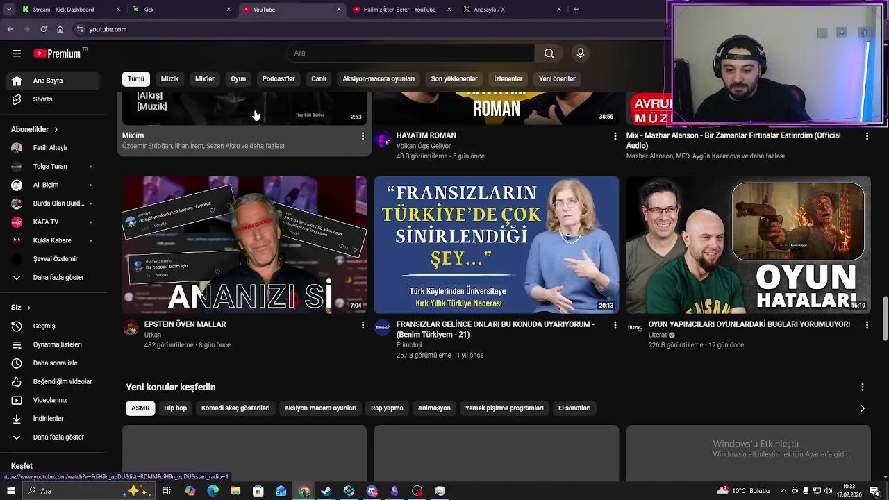Open the Windows notification center icon

[874, 491]
